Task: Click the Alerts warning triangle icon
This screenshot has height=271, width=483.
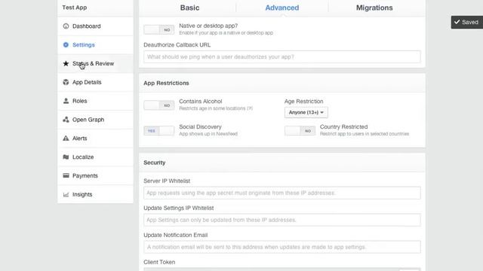Action: point(66,139)
